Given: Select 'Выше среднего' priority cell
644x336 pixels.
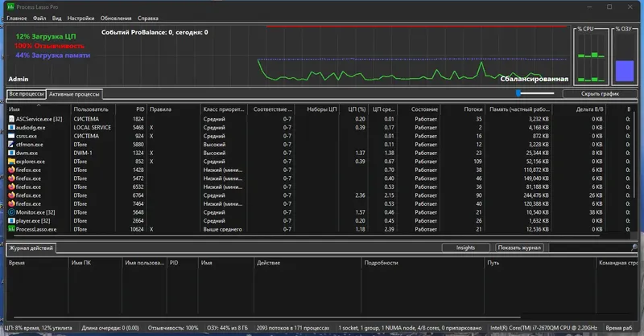Looking at the screenshot, I should click(x=223, y=229).
